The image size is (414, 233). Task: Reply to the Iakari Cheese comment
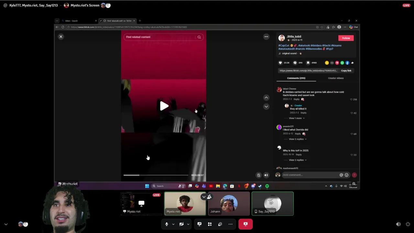pos(297,99)
